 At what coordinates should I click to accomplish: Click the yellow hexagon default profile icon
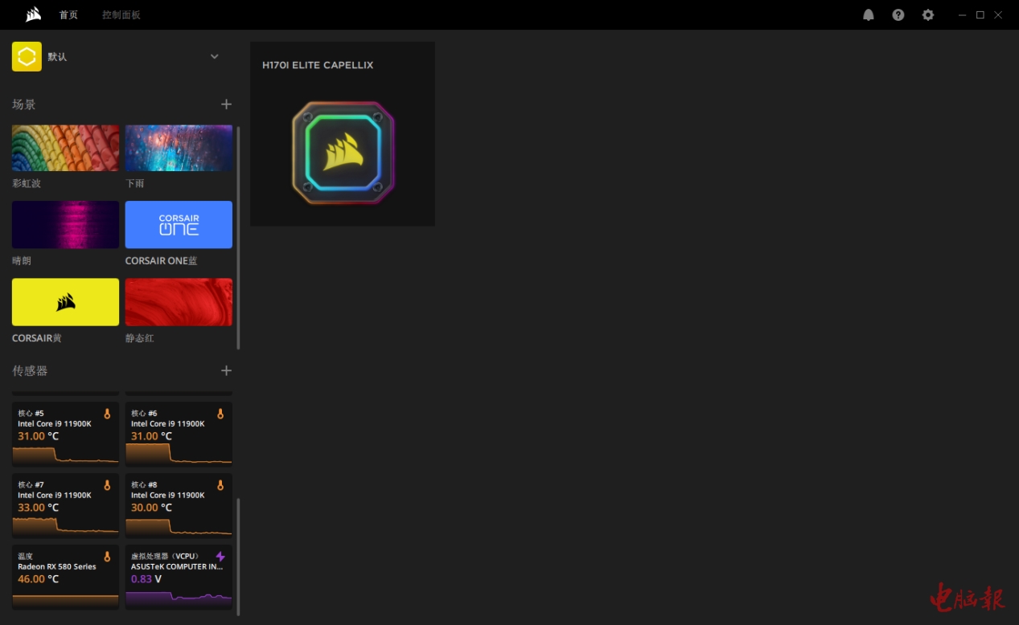pyautogui.click(x=27, y=57)
